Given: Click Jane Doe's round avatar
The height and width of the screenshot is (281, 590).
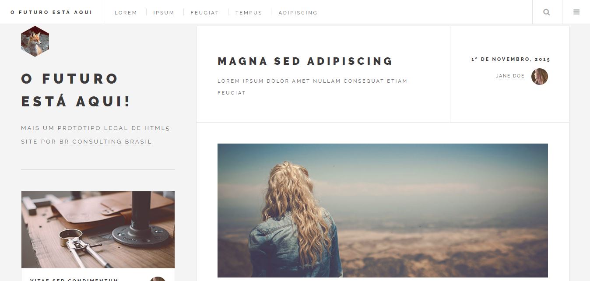Looking at the screenshot, I should coord(540,77).
